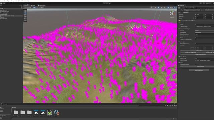Click the Edit Anchors button

[197, 51]
